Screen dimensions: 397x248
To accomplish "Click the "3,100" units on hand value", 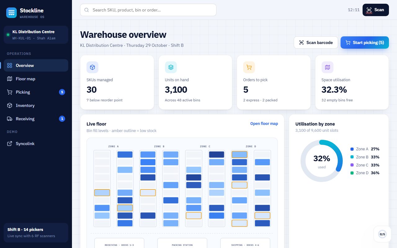I will [x=176, y=90].
